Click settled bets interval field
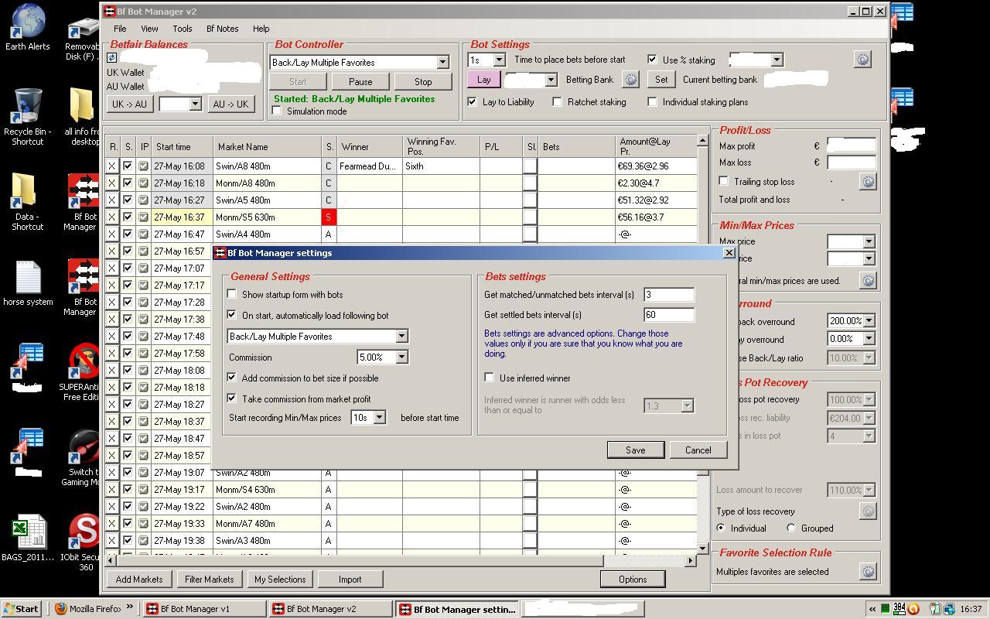 coord(668,314)
